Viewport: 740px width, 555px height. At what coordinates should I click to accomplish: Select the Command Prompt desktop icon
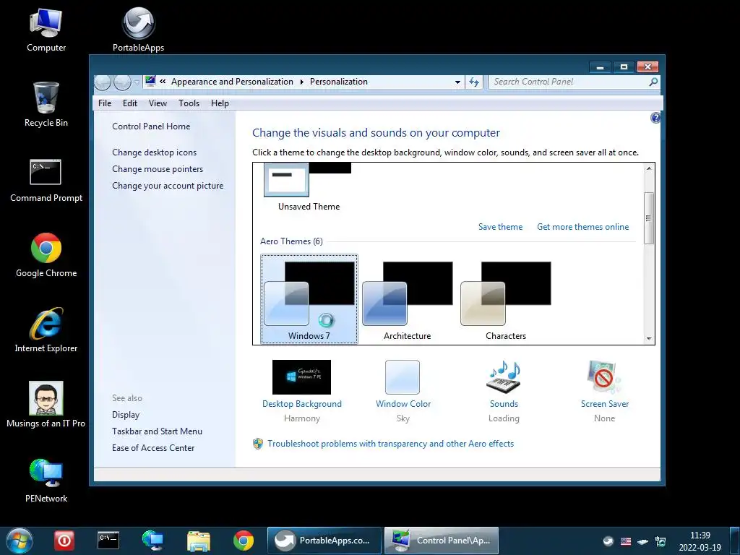(46, 180)
